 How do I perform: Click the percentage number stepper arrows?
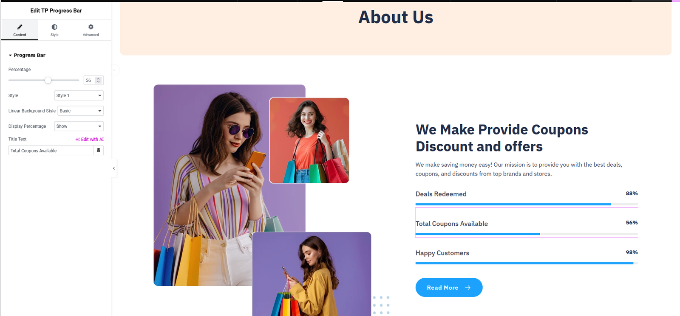(x=98, y=80)
